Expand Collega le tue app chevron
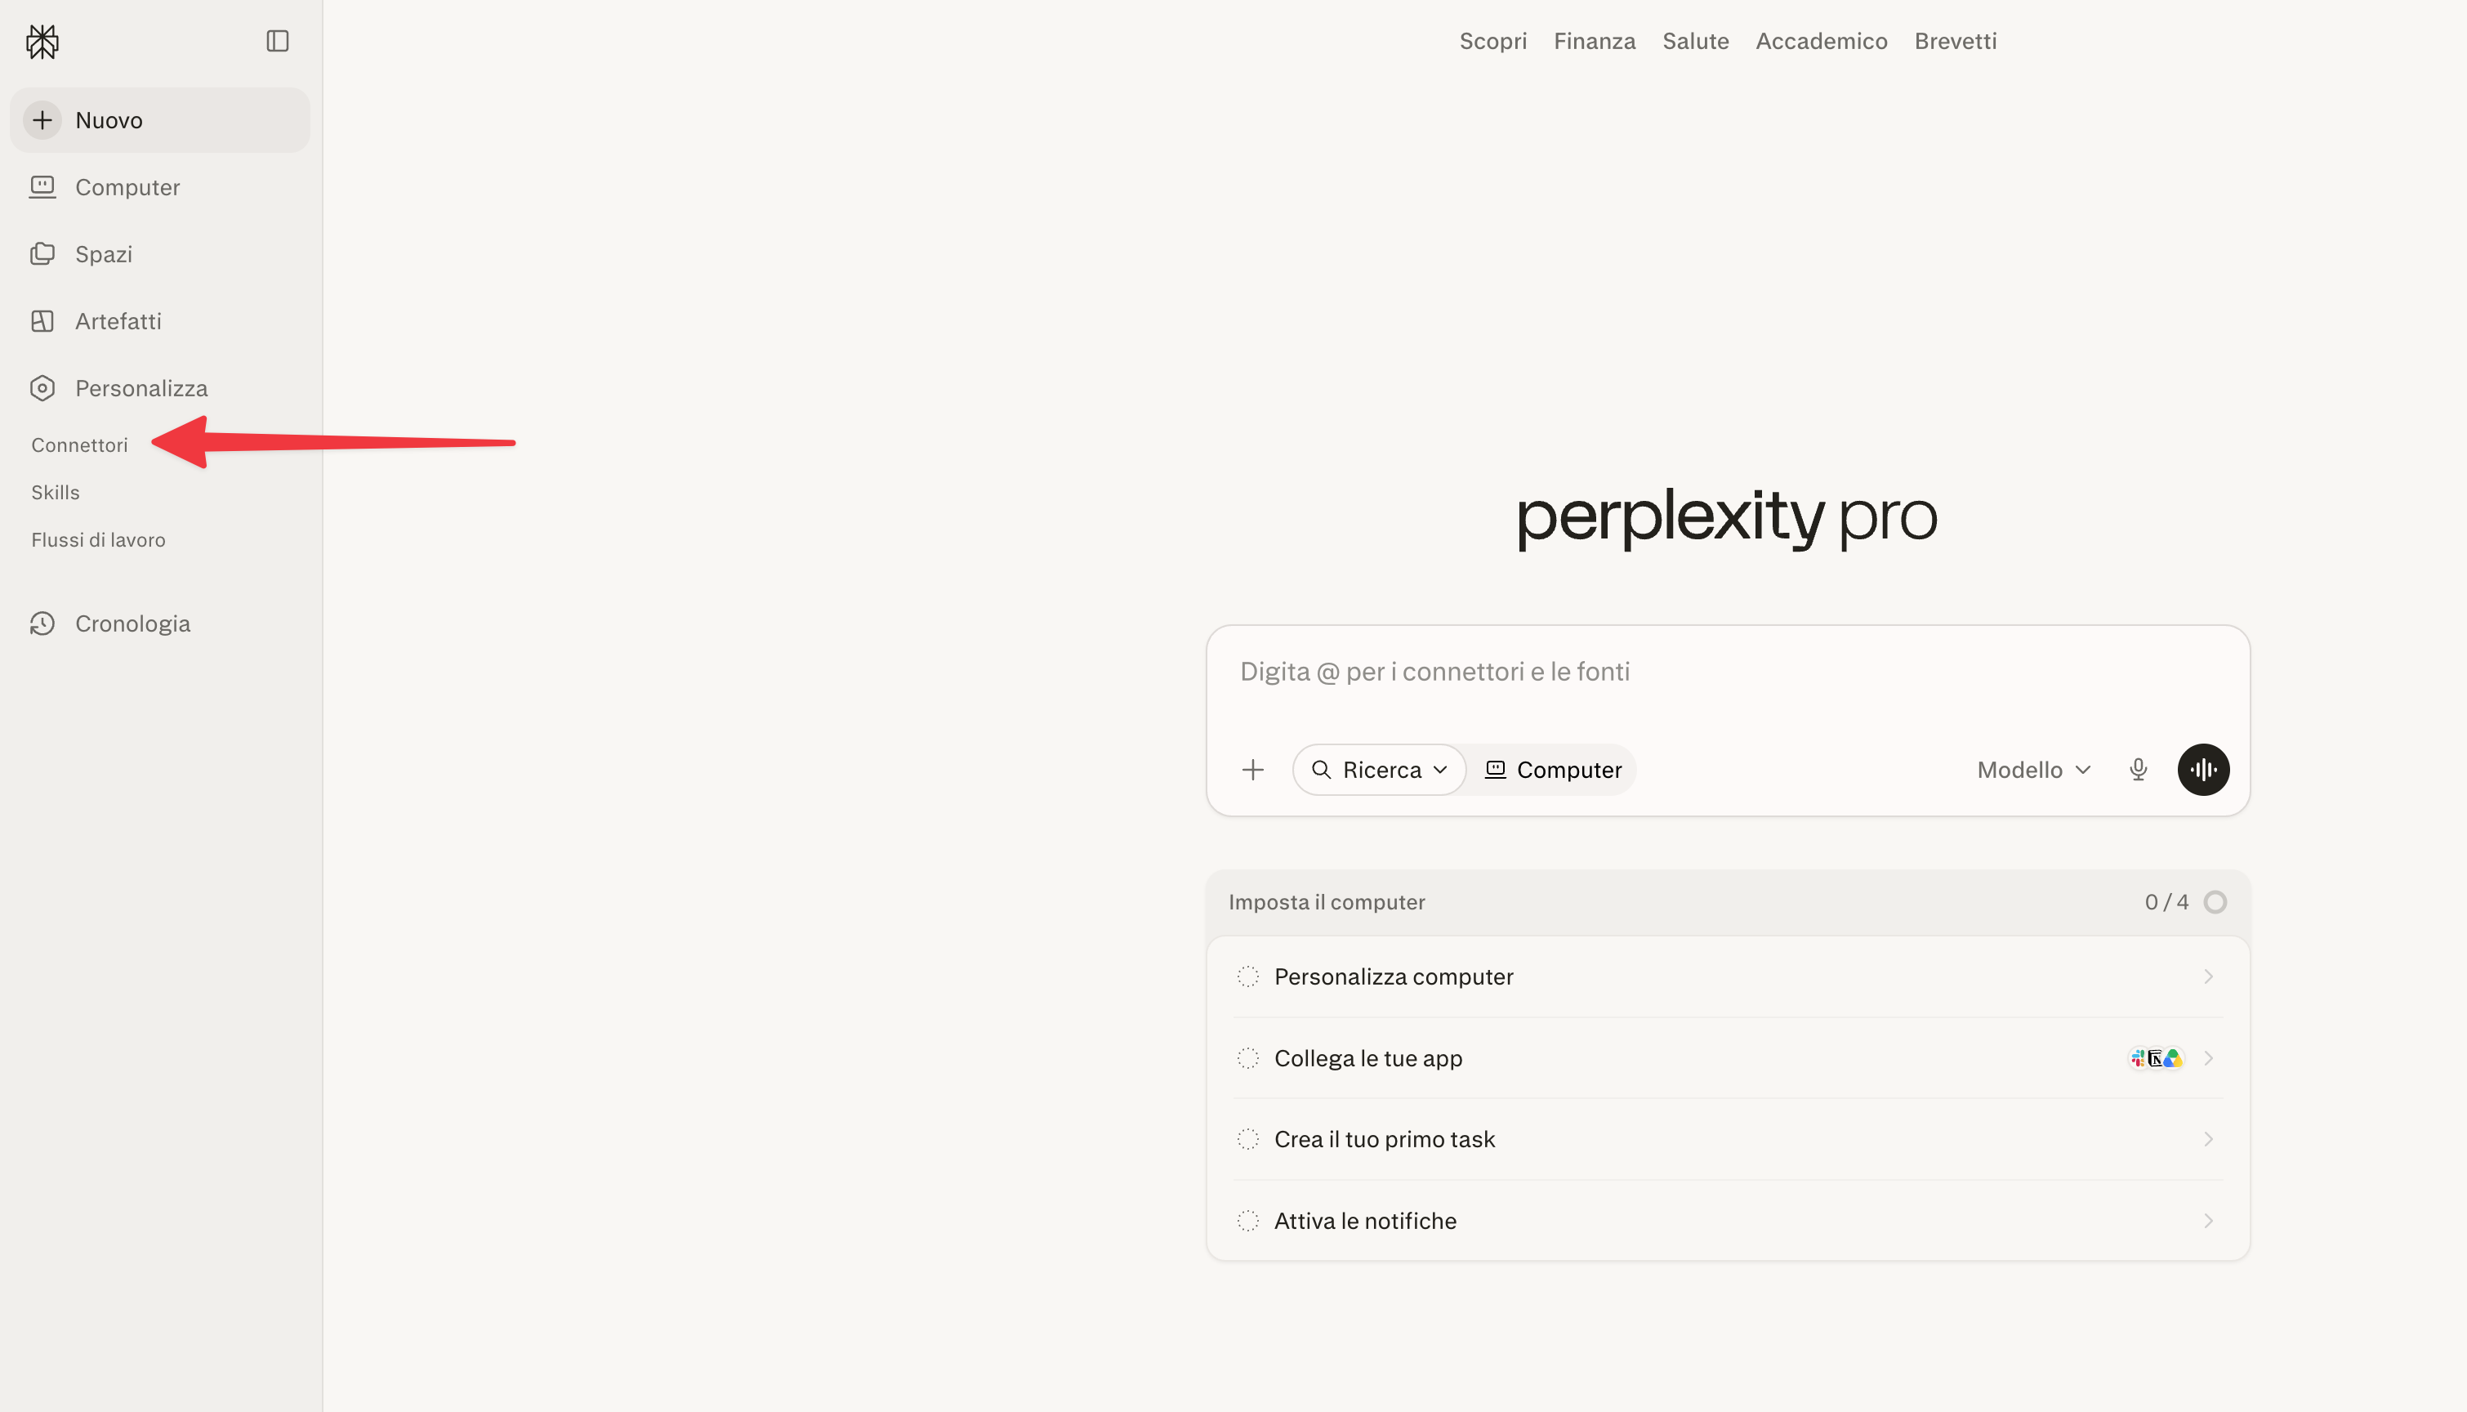2467x1412 pixels. (2208, 1058)
